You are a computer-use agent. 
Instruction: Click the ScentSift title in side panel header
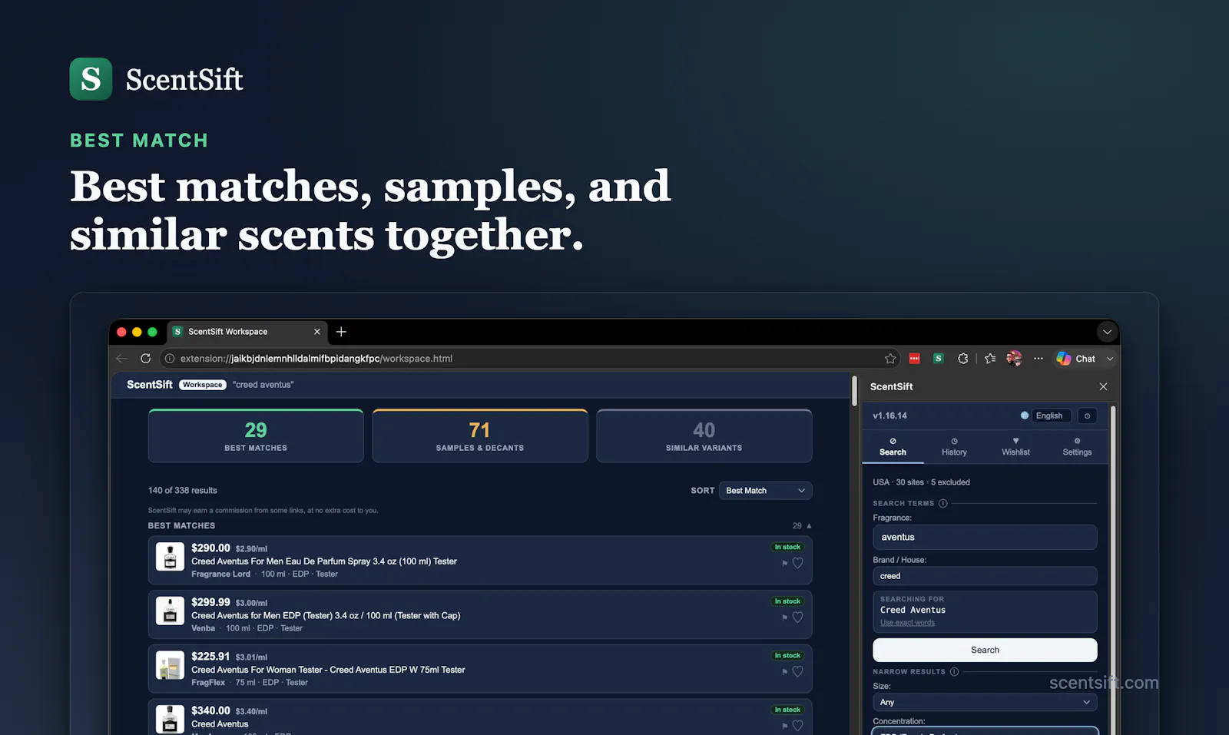click(891, 386)
